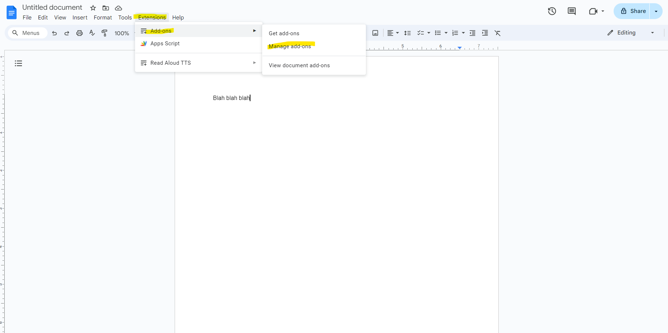Viewport: 668px width, 333px height.
Task: Increase indent using toolbar icon
Action: pos(485,33)
